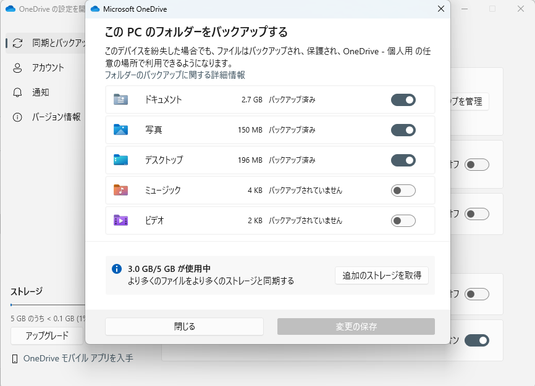Click the Video (ビデオ) folder icon
The height and width of the screenshot is (386, 535).
(x=121, y=220)
